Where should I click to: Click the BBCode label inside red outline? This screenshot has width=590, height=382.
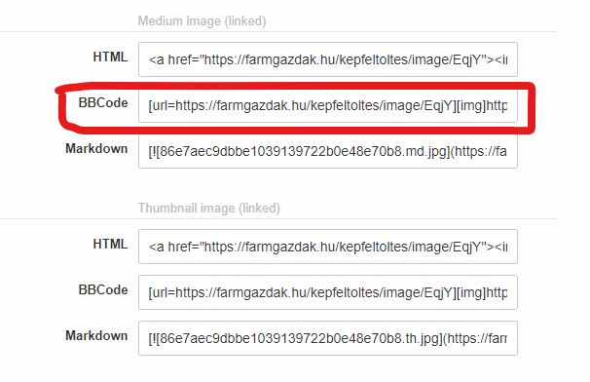tap(103, 103)
